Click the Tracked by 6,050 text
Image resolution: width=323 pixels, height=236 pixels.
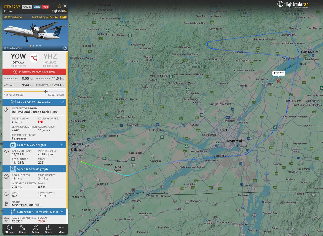click(43, 17)
